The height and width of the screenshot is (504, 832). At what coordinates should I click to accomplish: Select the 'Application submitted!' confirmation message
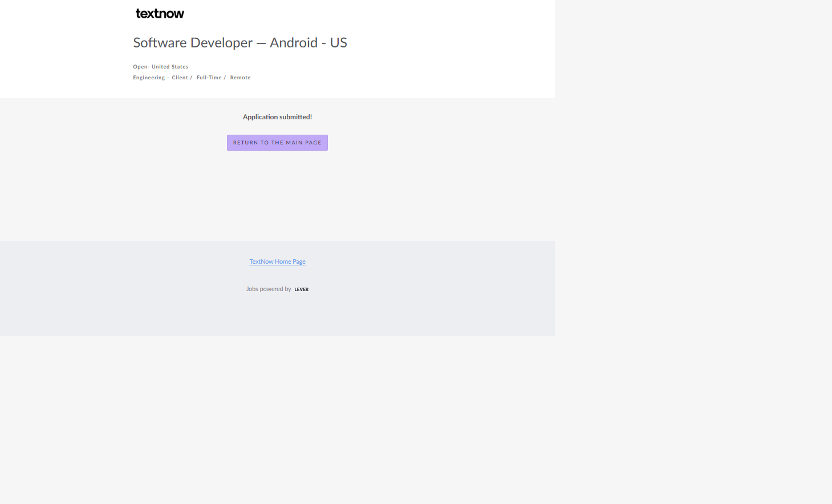tap(277, 117)
